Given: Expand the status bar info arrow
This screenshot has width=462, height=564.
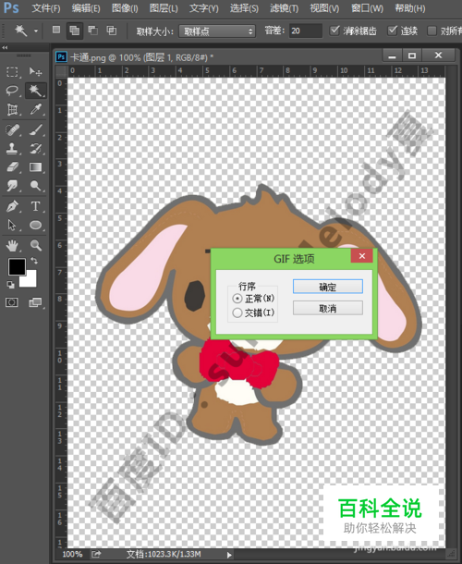Looking at the screenshot, I should 229,555.
